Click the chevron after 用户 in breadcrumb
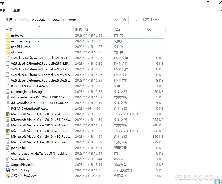The image size is (222, 184). (16, 20)
